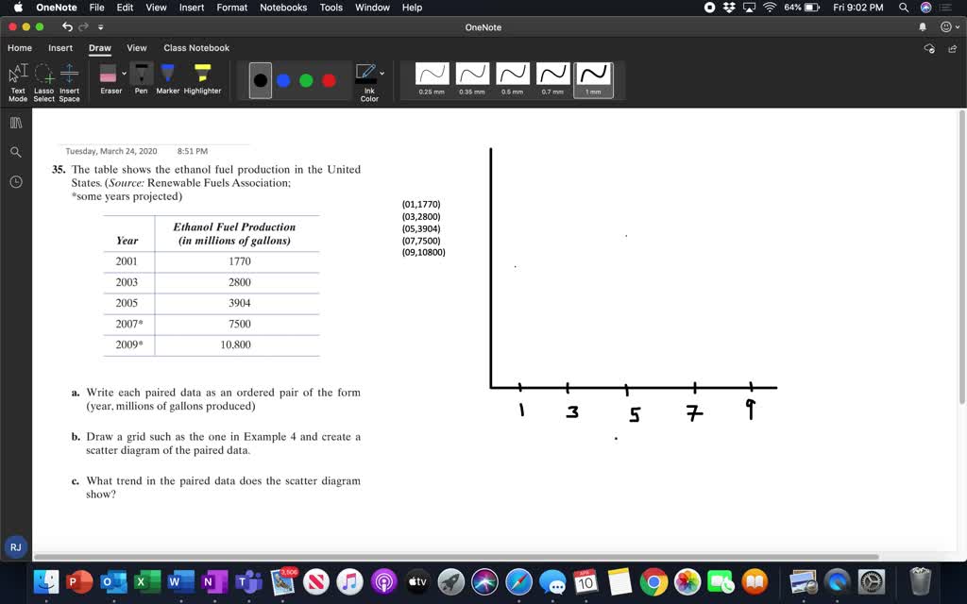Screen dimensions: 967x604
Task: Enable the 0.5 mm pen thickness
Action: (511, 77)
